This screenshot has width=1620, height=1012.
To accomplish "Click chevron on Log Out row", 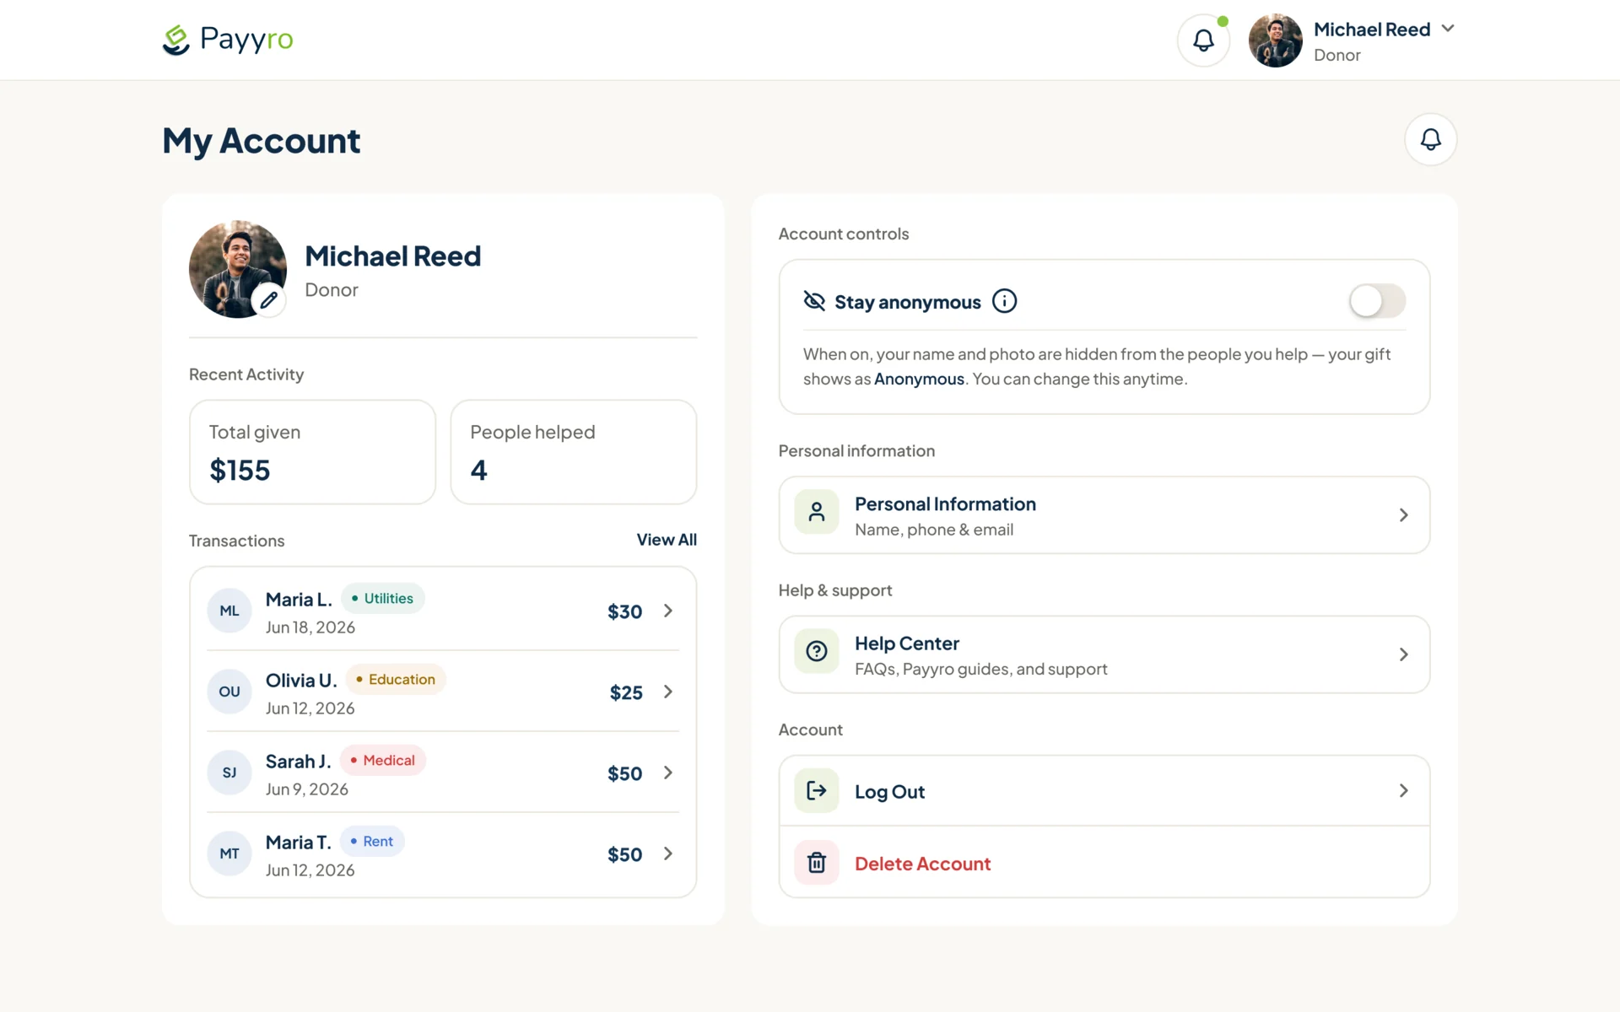I will 1404,790.
